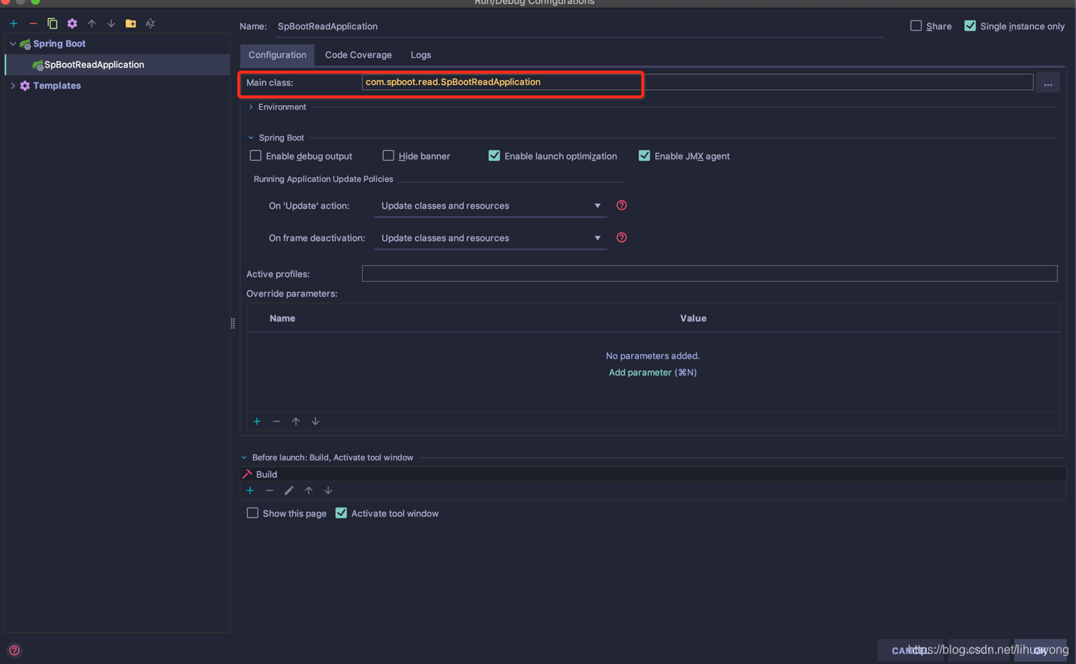Remove the before launch task
1076x664 pixels.
(x=270, y=490)
